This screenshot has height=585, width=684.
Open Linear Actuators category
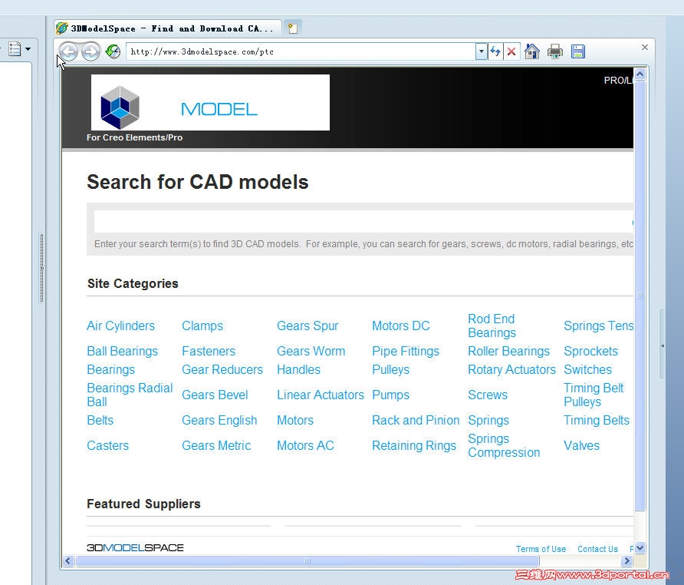click(x=321, y=395)
